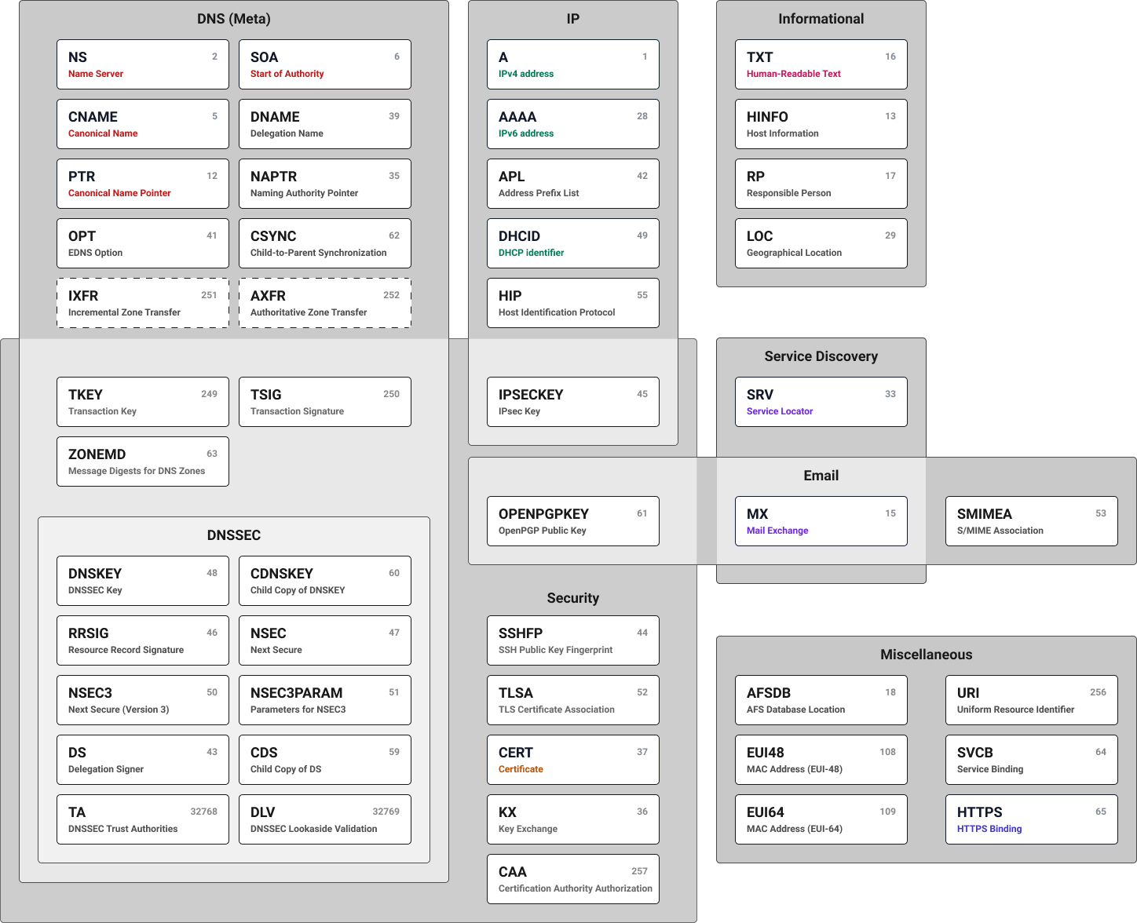Click the dashed AXFR zone transfer card

[x=324, y=303]
